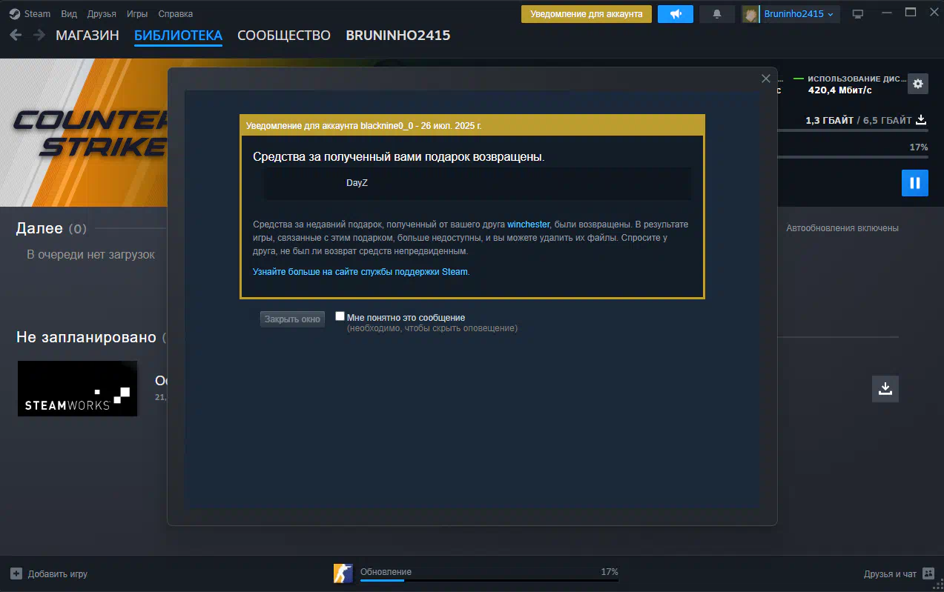
Task: Open the bell notifications icon
Action: coord(717,14)
